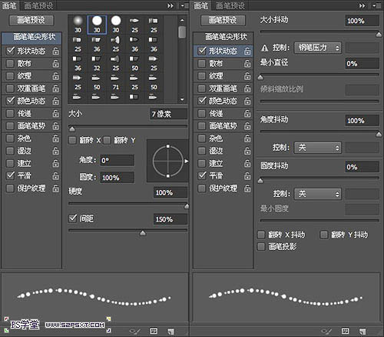Collapse the right panel with the double-arrow icon
384x337 pixels.
click(x=362, y=5)
